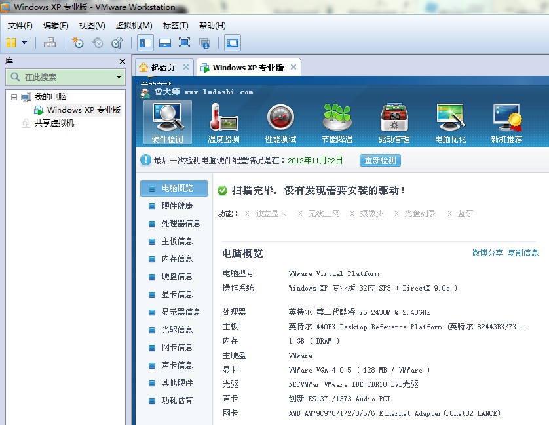
Task: Click the 微博分享 link
Action: (x=487, y=253)
